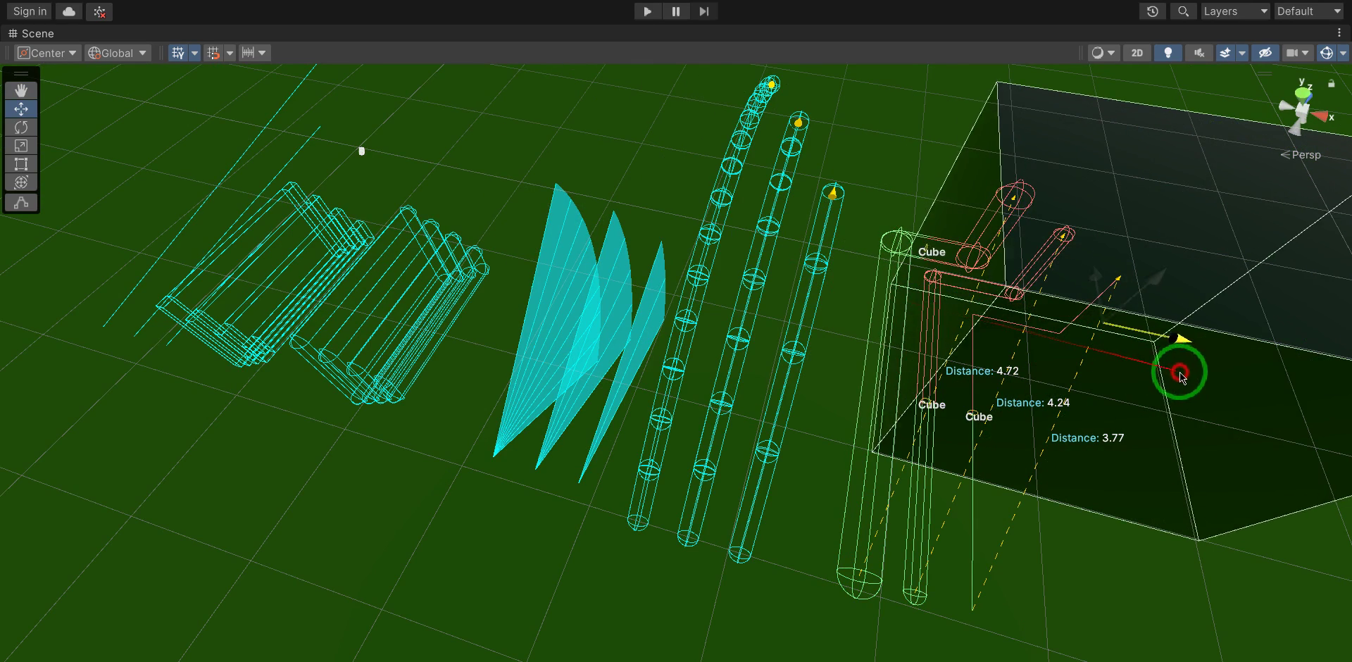1352x662 pixels.
Task: Open draw mode dropdown arrow
Action: click(1111, 53)
